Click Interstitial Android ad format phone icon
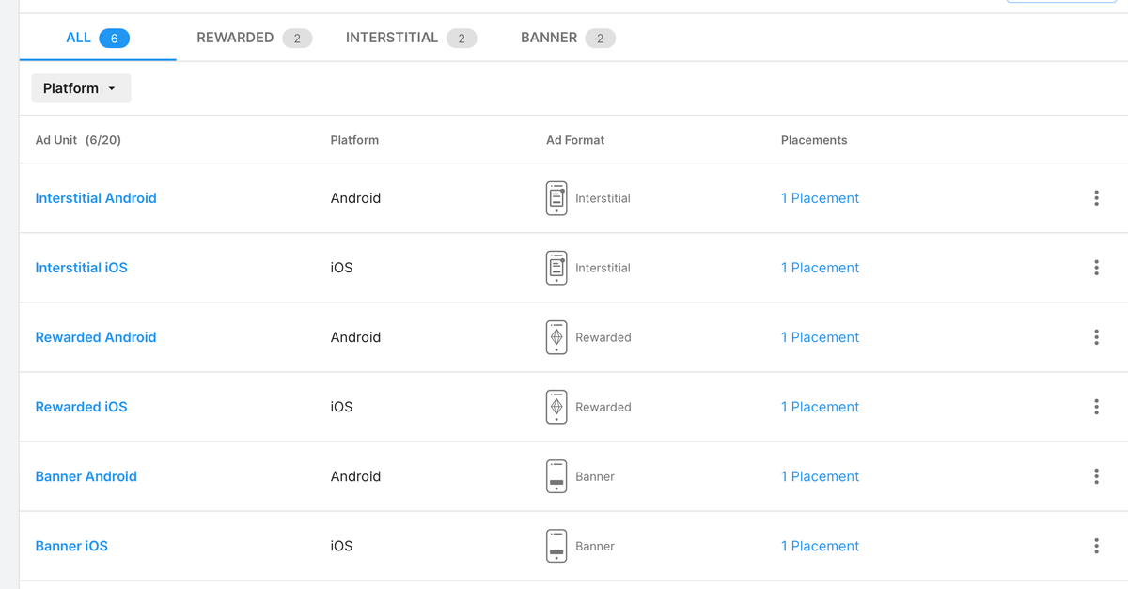The height and width of the screenshot is (589, 1128). 556,198
